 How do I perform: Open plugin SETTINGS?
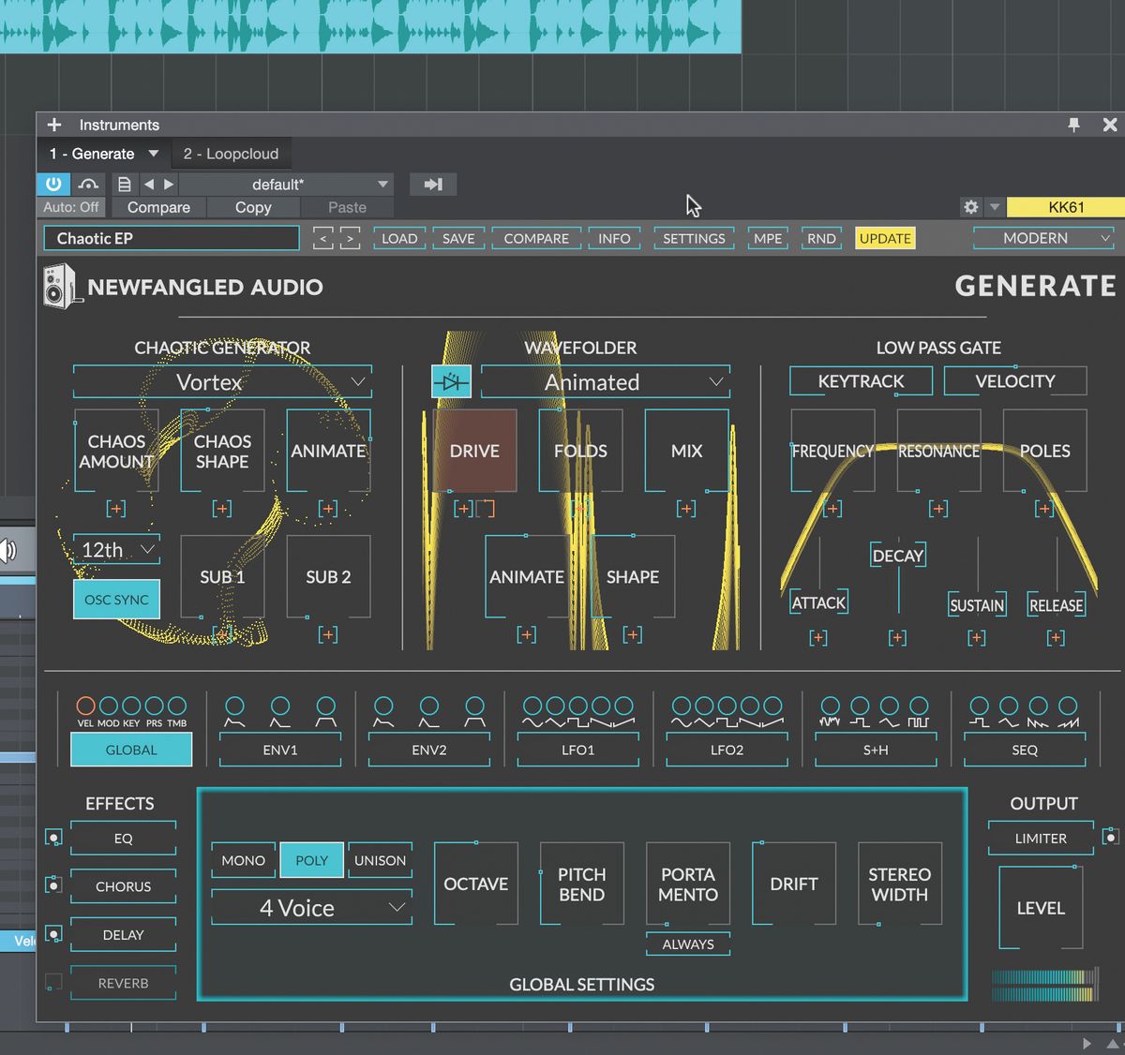[x=694, y=239]
